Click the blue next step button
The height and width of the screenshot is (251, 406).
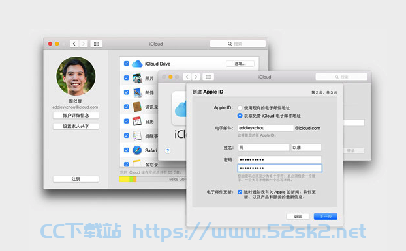pyautogui.click(x=326, y=216)
